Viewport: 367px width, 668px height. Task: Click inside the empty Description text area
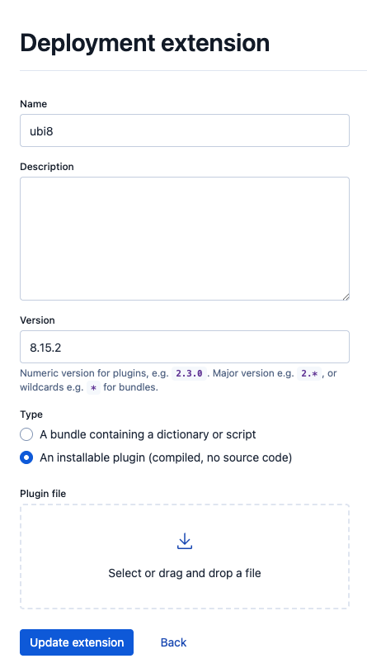[x=185, y=239]
